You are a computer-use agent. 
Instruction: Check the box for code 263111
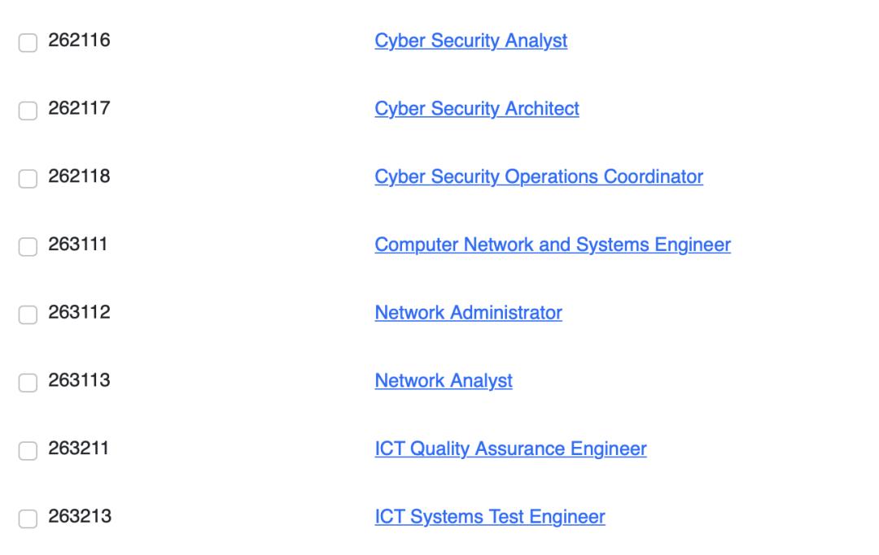[x=28, y=246]
